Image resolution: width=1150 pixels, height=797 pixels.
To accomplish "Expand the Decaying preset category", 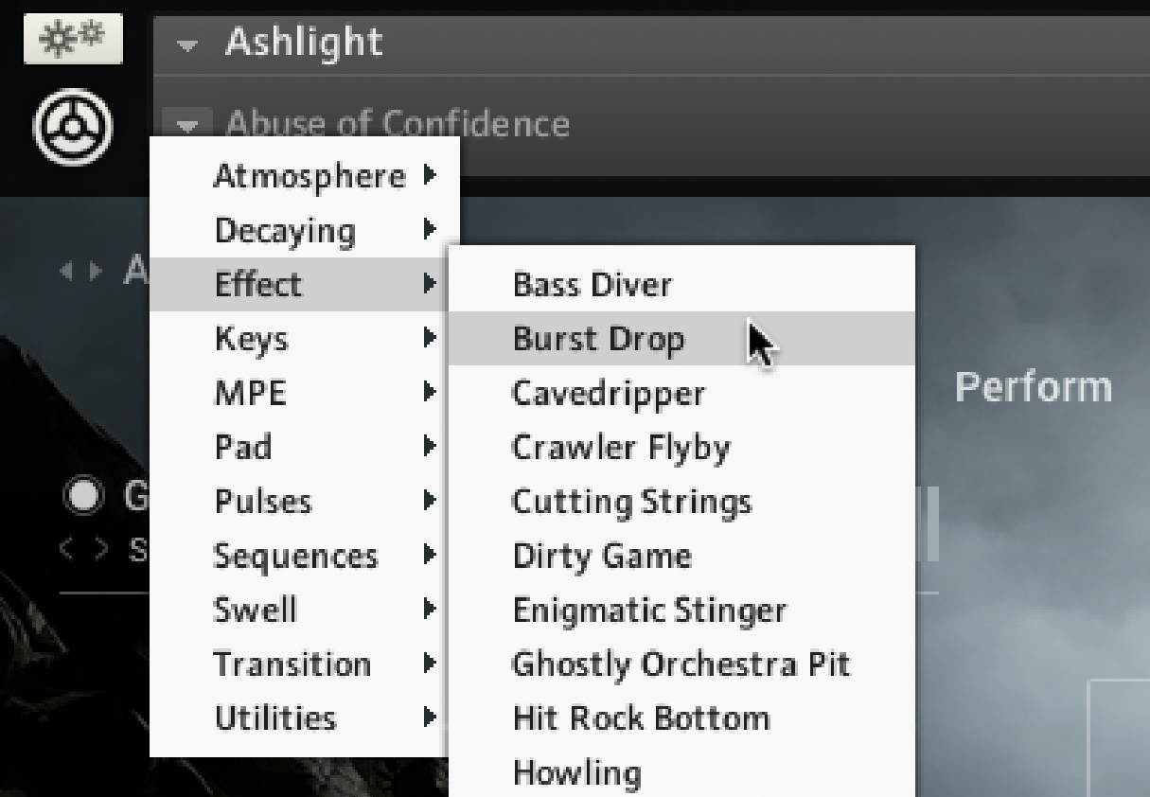I will click(285, 230).
